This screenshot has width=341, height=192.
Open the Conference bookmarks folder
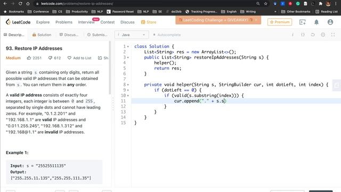[38, 12]
